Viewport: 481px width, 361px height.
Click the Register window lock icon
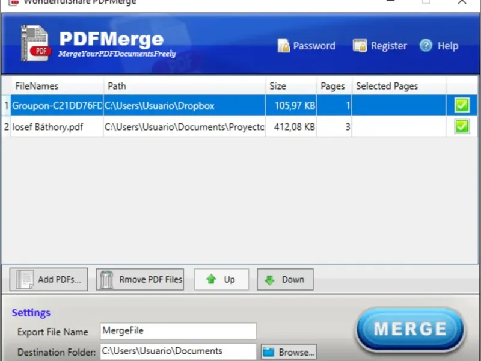click(x=360, y=46)
